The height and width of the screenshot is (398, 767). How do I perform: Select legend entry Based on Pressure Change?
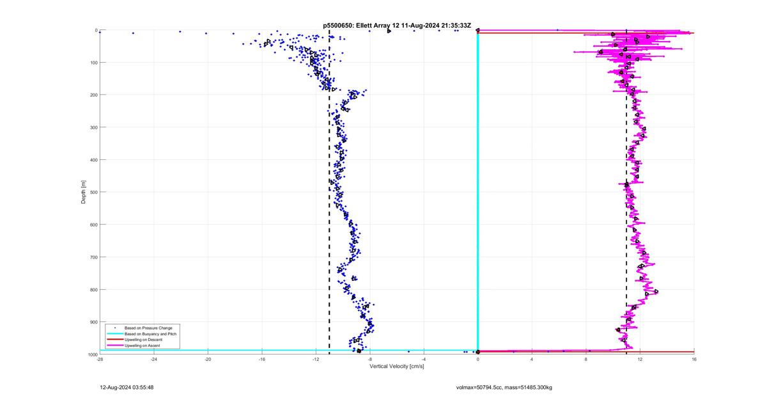(148, 328)
